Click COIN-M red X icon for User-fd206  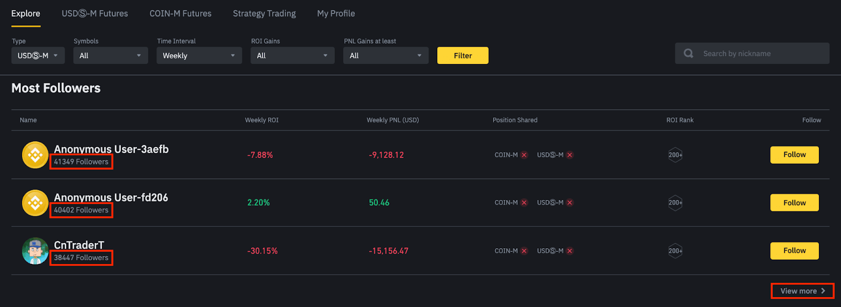click(524, 203)
